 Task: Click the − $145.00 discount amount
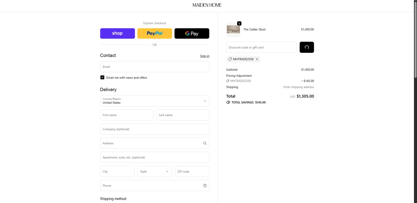[307, 81]
